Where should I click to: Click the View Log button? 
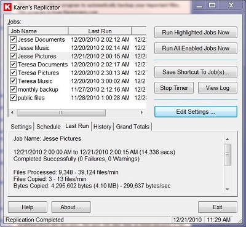pos(218,88)
